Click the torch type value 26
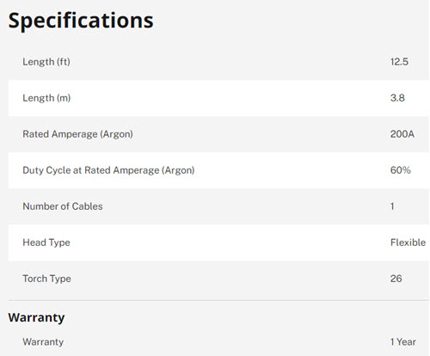 [x=396, y=279]
